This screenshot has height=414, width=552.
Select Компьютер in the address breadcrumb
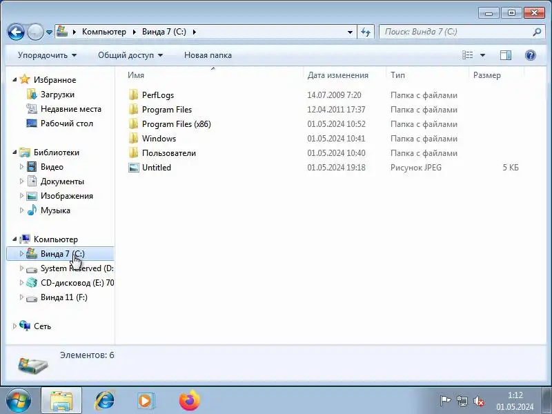click(x=104, y=32)
